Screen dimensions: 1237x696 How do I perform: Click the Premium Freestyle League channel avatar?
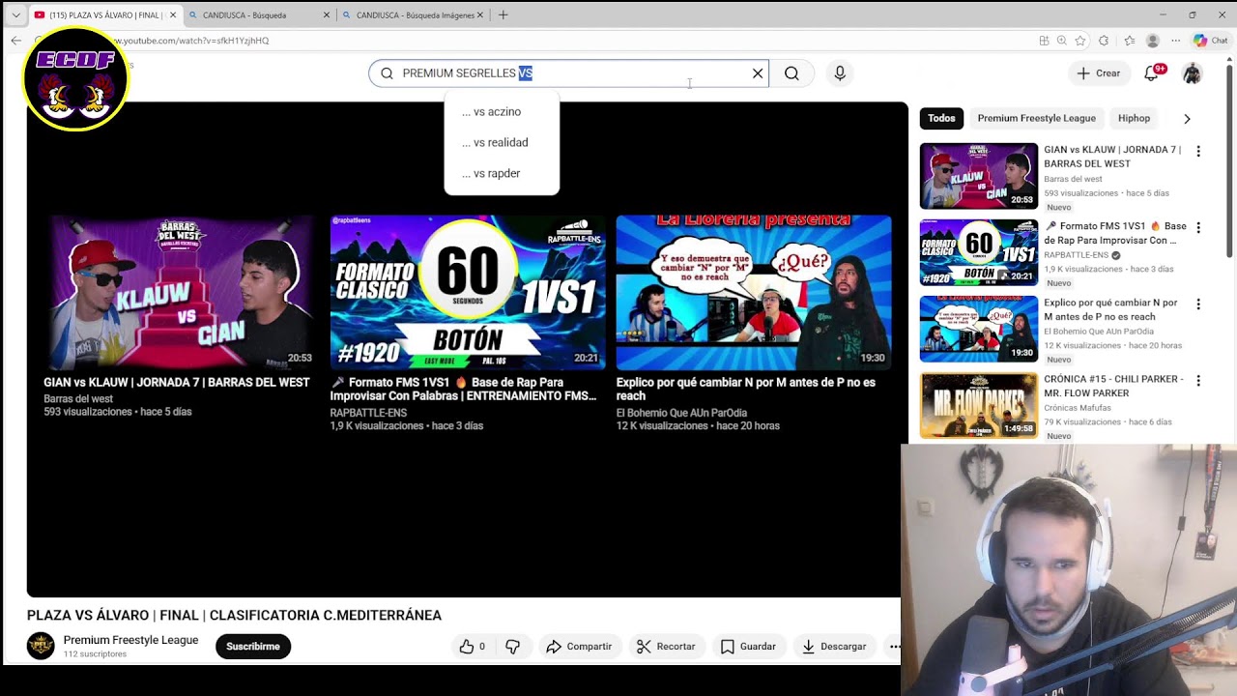[x=41, y=646]
